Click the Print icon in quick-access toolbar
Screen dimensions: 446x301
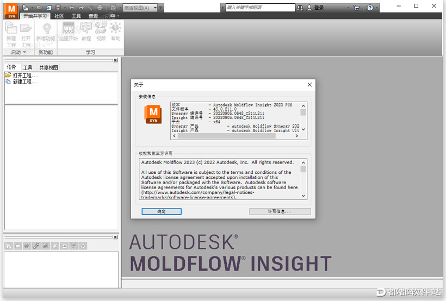click(100, 8)
